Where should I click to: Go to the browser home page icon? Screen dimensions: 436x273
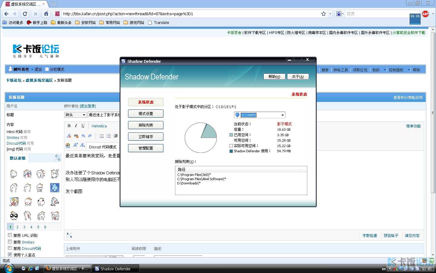46,14
